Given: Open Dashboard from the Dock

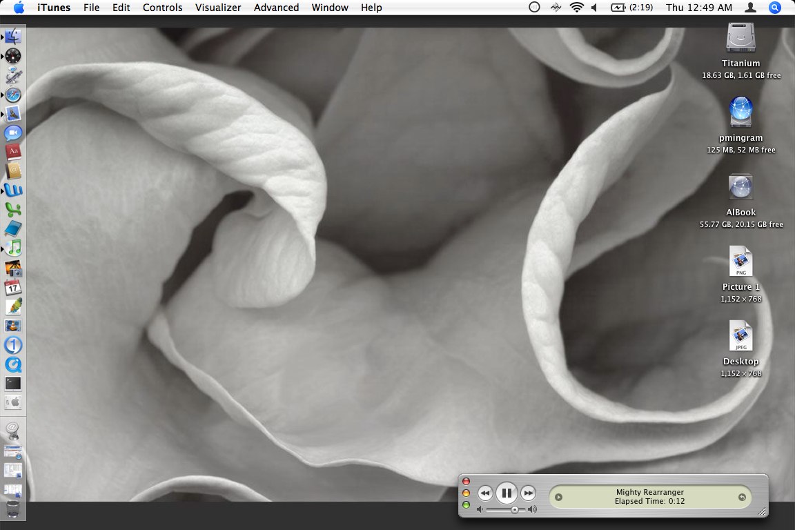Looking at the screenshot, I should 13,56.
